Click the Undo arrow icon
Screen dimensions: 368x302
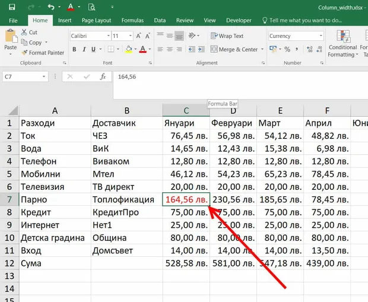click(51, 7)
